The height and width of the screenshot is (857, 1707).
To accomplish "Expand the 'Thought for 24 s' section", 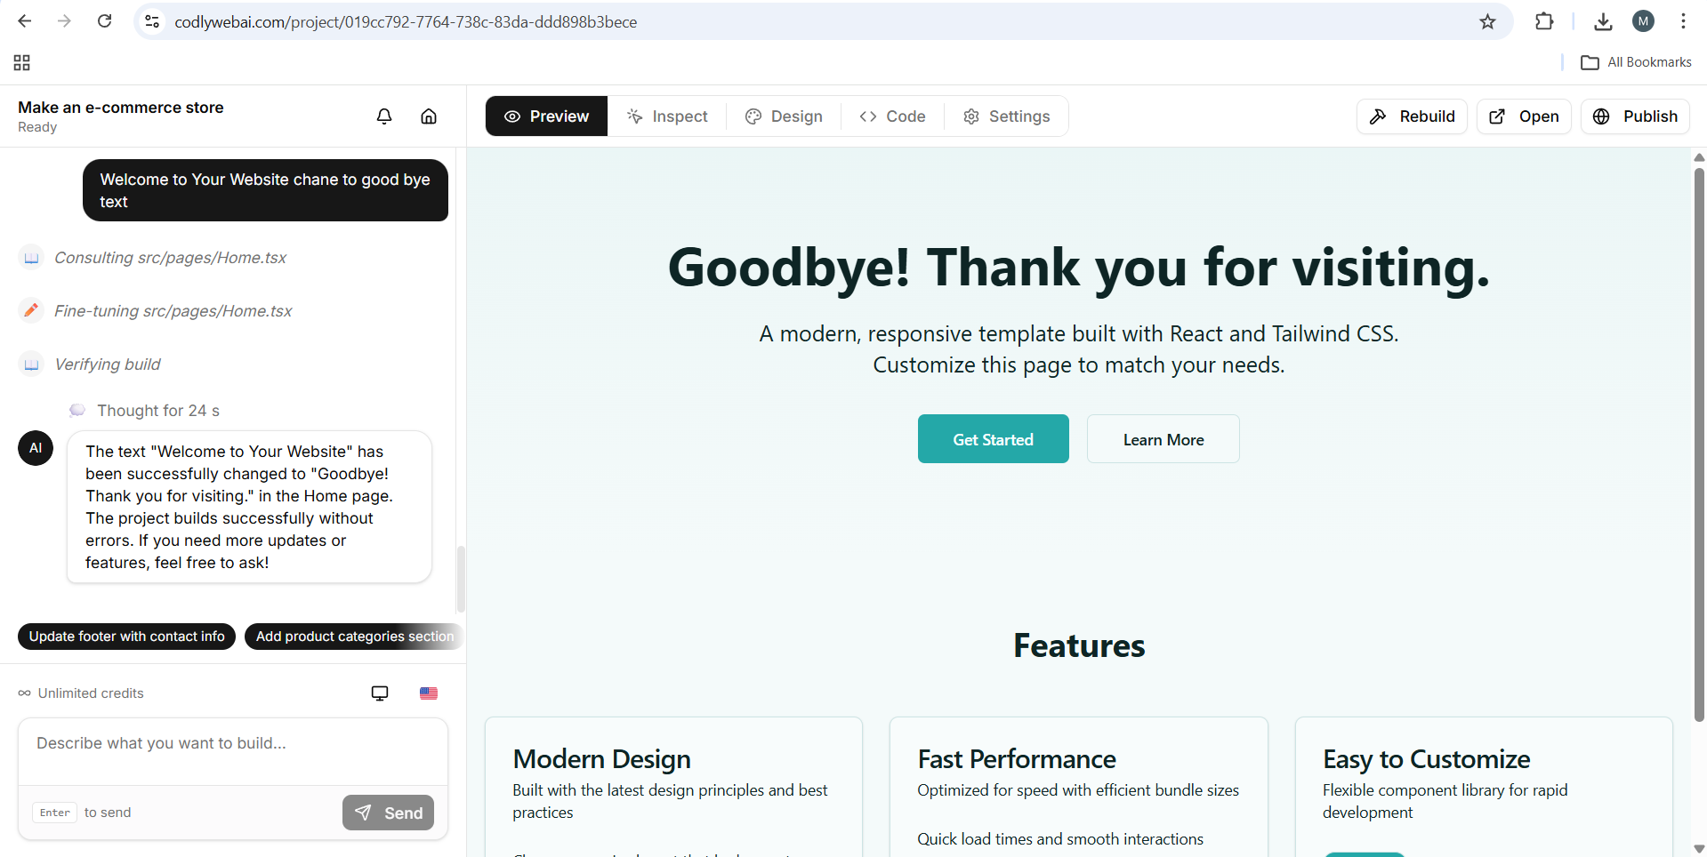I will (157, 411).
